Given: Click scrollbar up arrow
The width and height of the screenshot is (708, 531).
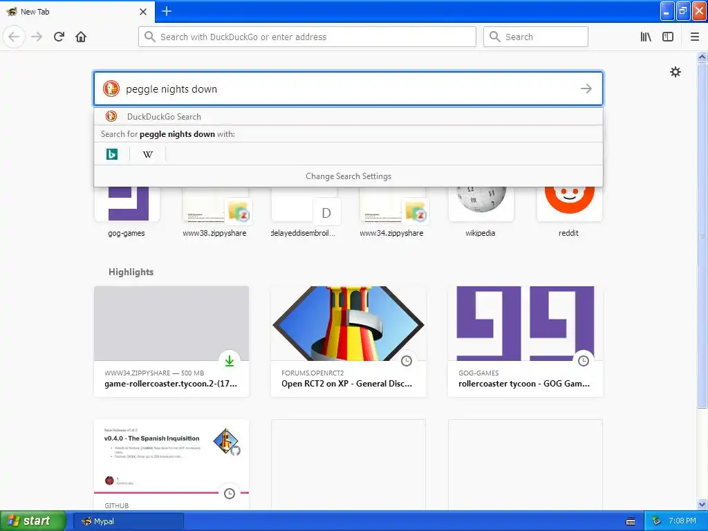Looking at the screenshot, I should tap(702, 57).
